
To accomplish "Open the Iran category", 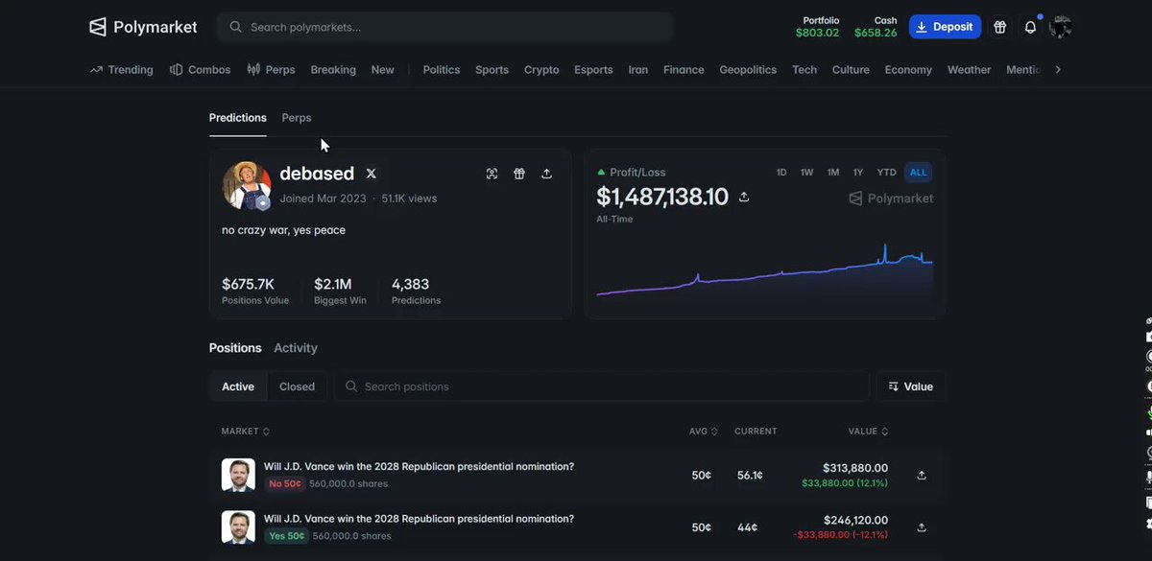I will pos(638,70).
